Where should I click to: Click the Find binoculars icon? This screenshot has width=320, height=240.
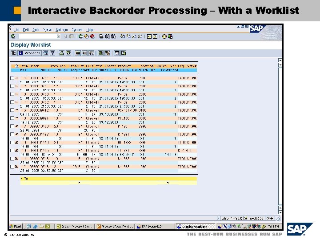tap(108, 36)
